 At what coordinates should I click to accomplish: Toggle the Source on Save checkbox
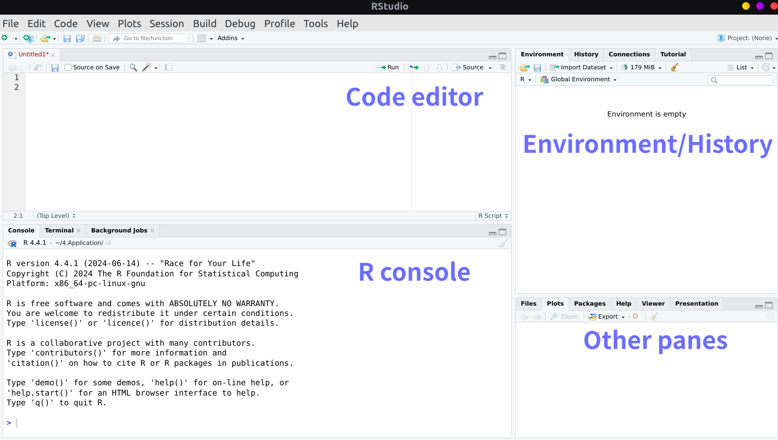click(x=68, y=68)
